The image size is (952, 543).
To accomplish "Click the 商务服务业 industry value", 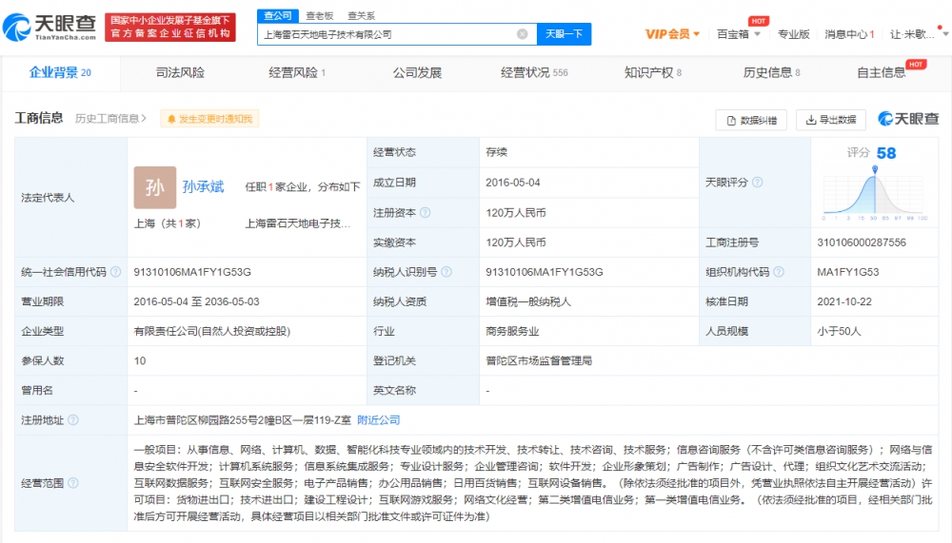I will [x=512, y=331].
